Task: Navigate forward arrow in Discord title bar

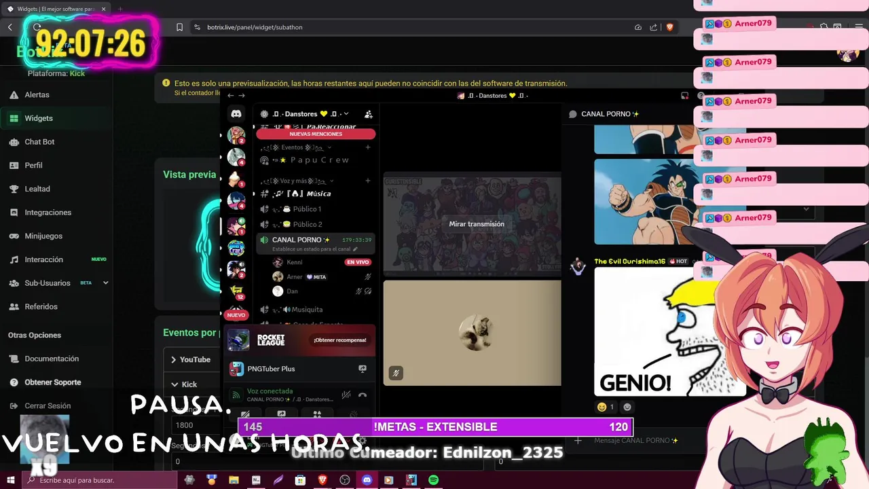Action: tap(242, 96)
